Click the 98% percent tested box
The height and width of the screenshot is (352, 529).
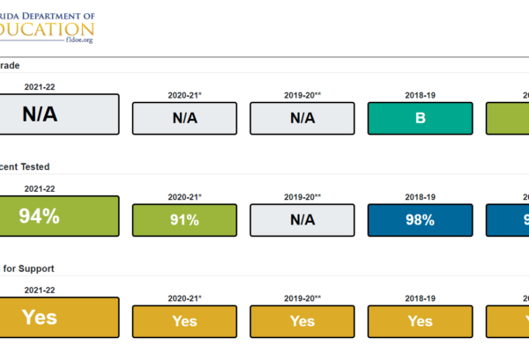[420, 220]
